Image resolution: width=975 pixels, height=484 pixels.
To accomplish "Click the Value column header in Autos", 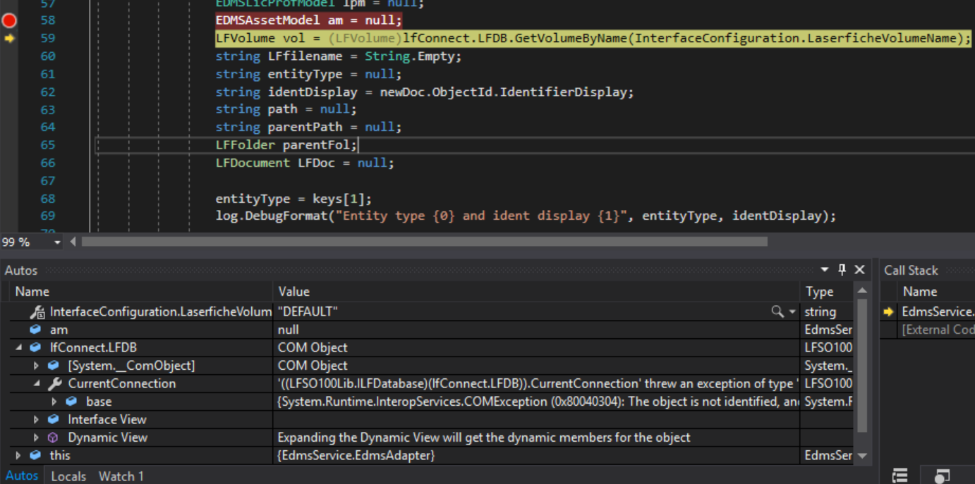I will click(293, 292).
